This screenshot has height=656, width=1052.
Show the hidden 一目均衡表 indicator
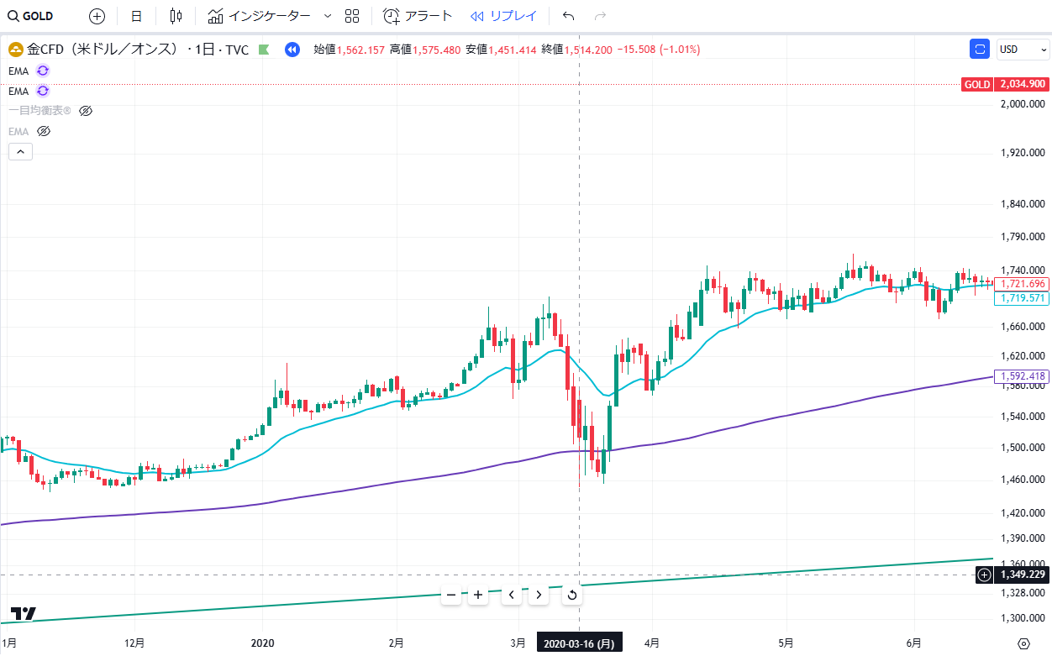click(85, 111)
